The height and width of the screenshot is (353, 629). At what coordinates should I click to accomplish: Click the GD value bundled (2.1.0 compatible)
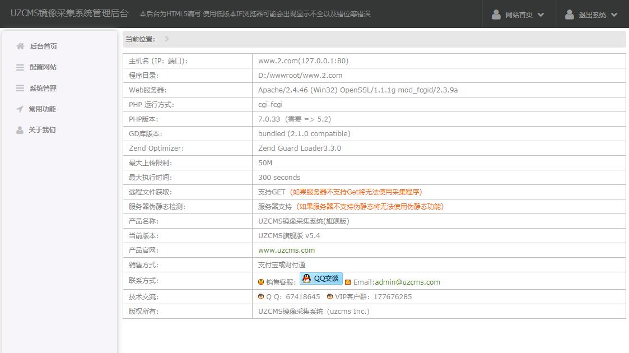coord(304,134)
